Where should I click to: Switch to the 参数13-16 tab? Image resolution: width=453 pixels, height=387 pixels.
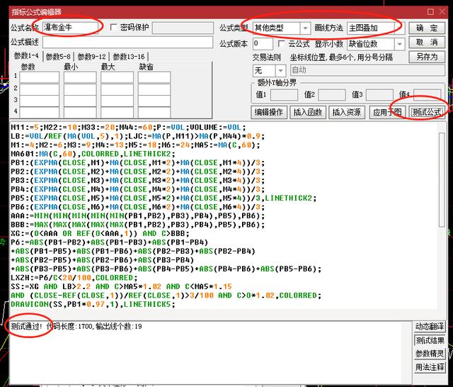coord(129,57)
